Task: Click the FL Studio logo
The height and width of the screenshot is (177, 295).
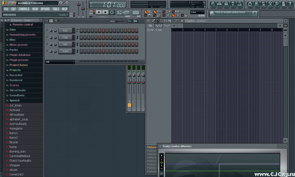Action: [x=9, y=3]
